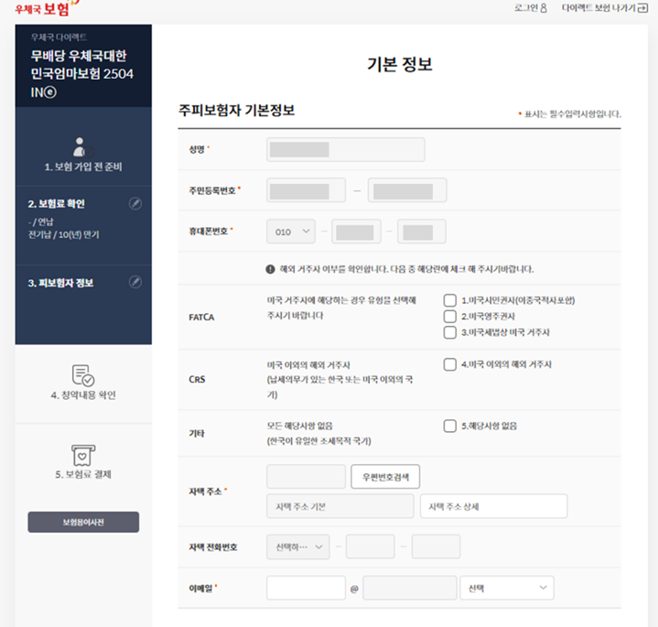The height and width of the screenshot is (627, 658).
Task: Click the exit icon beside 다이렉트 보험 나가기
Action: coord(642,8)
